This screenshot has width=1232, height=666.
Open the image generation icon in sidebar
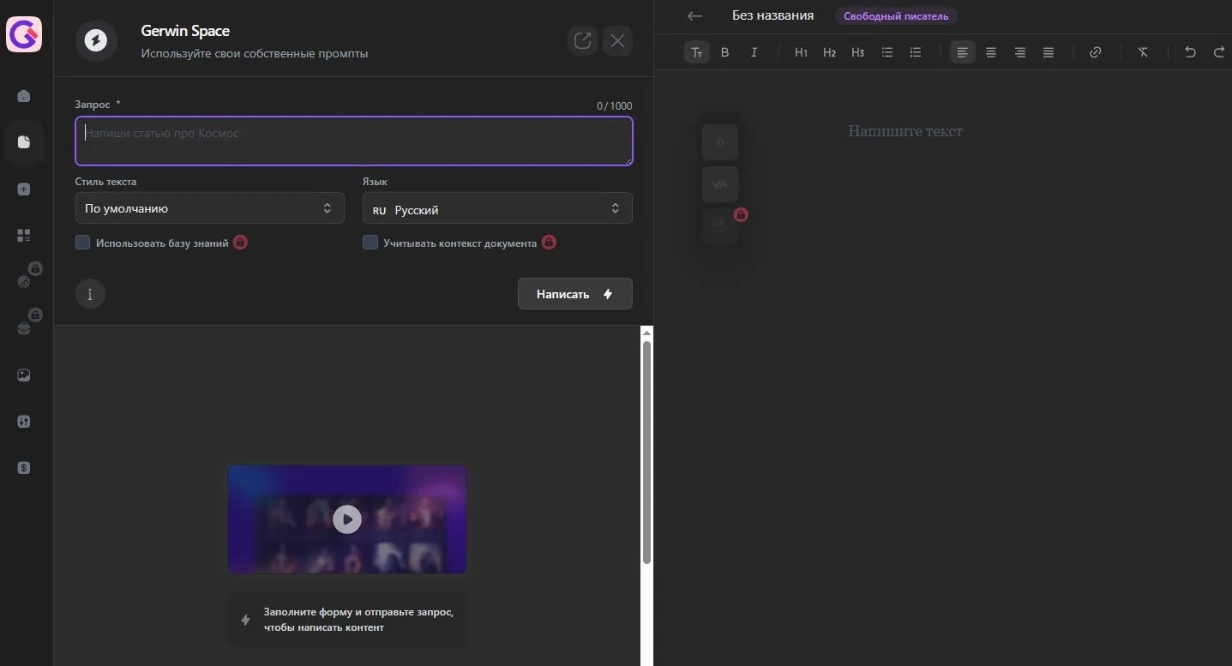[24, 375]
